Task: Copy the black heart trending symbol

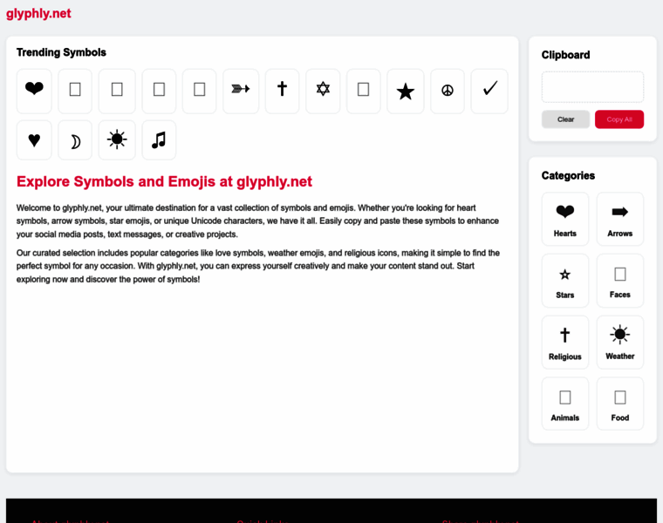Action: pyautogui.click(x=34, y=91)
